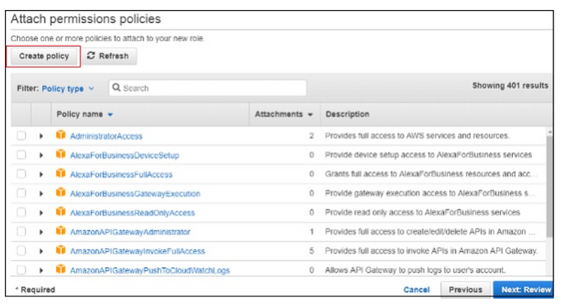Open the AlexaForBusinessGatewayExecution link
575x305 pixels.
point(135,194)
